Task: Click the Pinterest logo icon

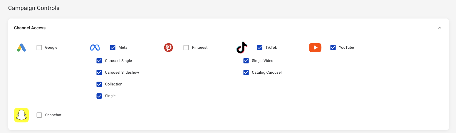Action: click(x=168, y=48)
